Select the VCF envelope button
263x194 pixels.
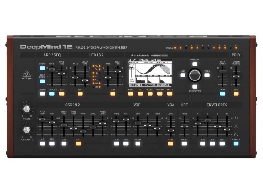coord(212,143)
